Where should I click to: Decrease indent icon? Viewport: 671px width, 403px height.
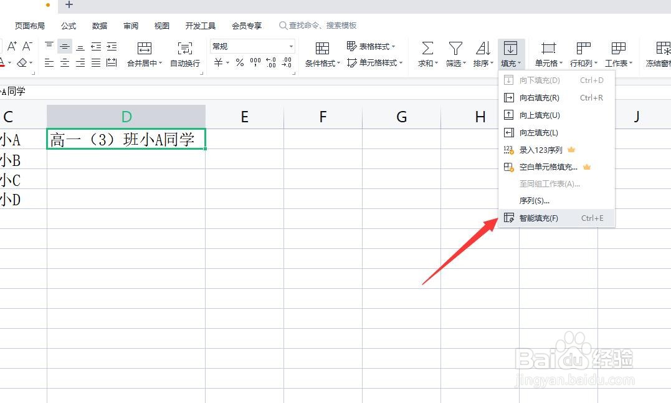point(96,46)
